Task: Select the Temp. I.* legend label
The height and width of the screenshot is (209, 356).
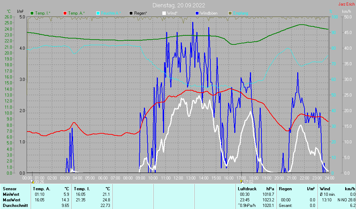Action: coord(43,14)
